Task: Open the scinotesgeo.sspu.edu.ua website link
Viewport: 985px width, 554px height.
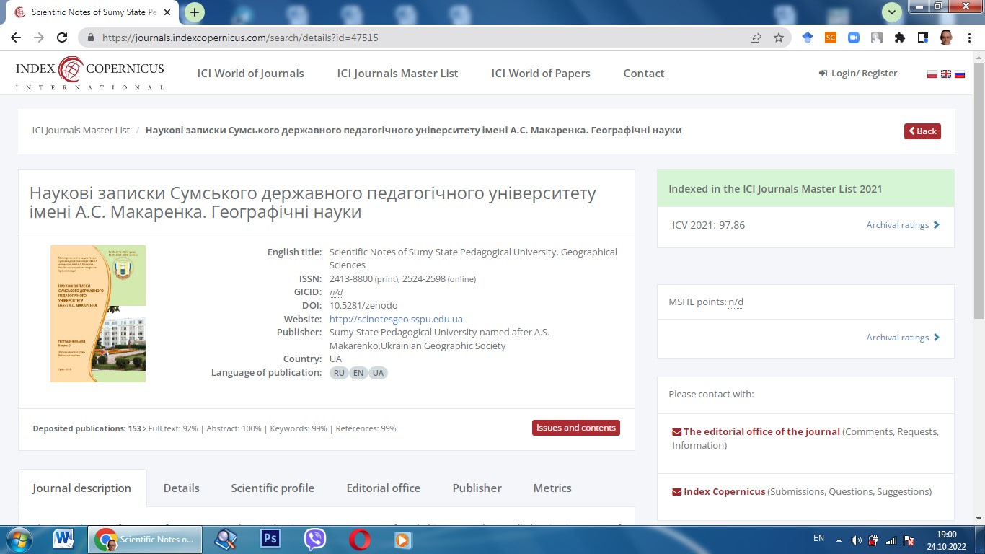Action: click(x=396, y=319)
